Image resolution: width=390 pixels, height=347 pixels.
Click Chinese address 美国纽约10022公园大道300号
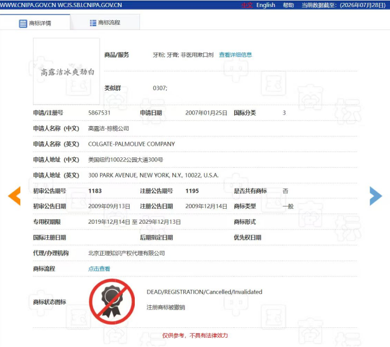pos(126,160)
